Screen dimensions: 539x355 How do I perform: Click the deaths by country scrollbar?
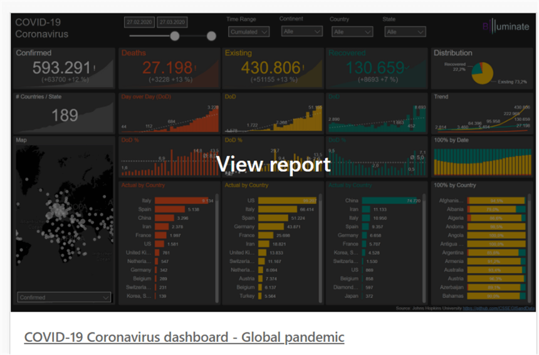pyautogui.click(x=217, y=247)
